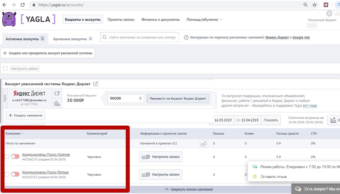Click the statistics chart refresh icon
Viewport: 340px width, 194px height.
(x=334, y=120)
